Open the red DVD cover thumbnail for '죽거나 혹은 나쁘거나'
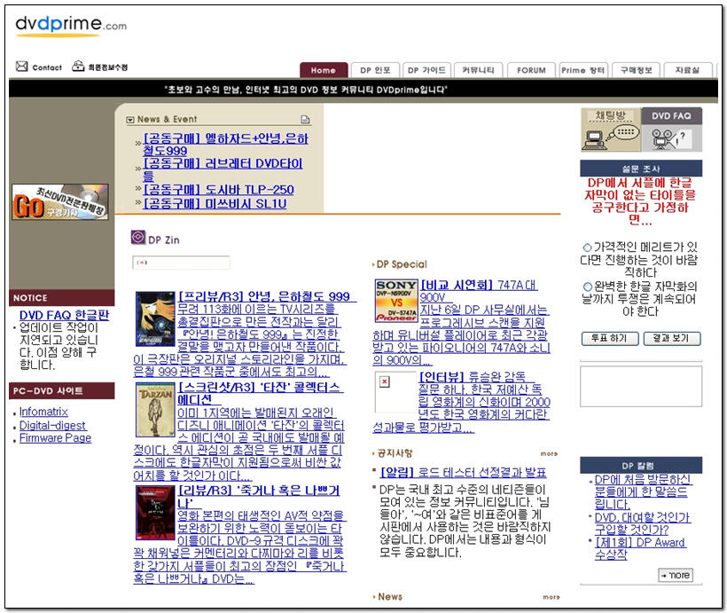 155,513
